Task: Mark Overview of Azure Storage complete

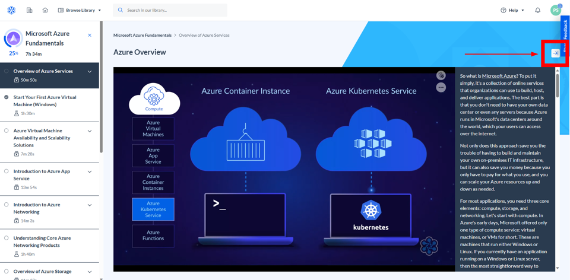Action: tap(6, 272)
